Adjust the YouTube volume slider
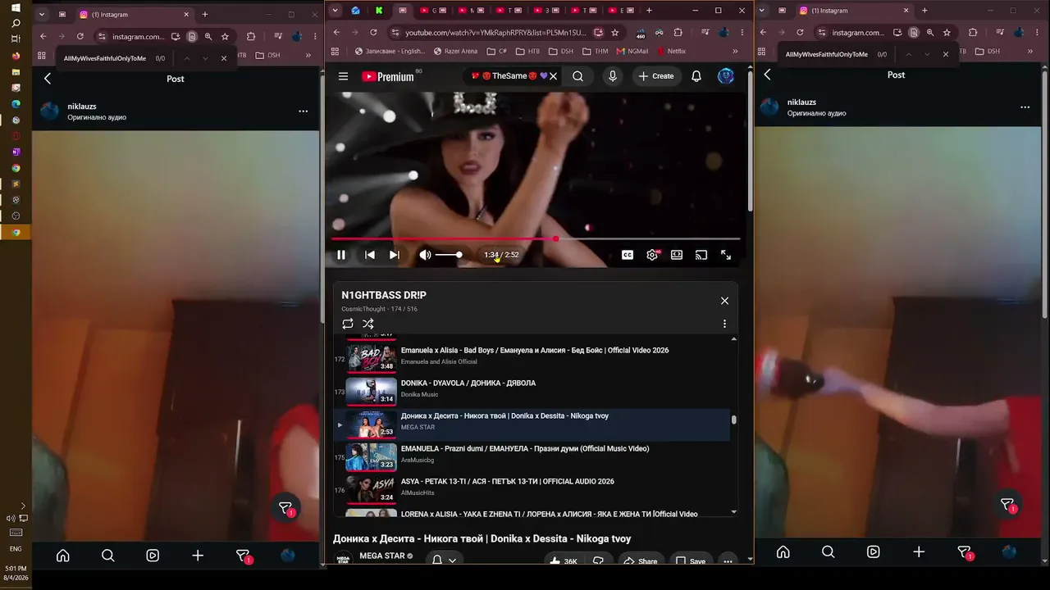 pos(449,255)
